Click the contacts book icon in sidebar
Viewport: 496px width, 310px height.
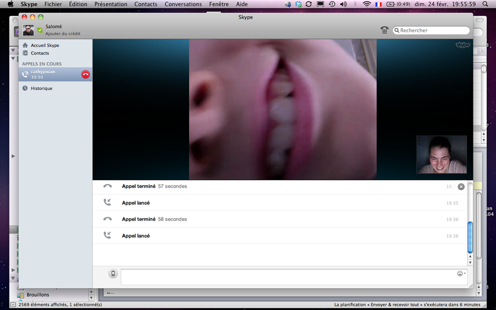click(x=25, y=53)
